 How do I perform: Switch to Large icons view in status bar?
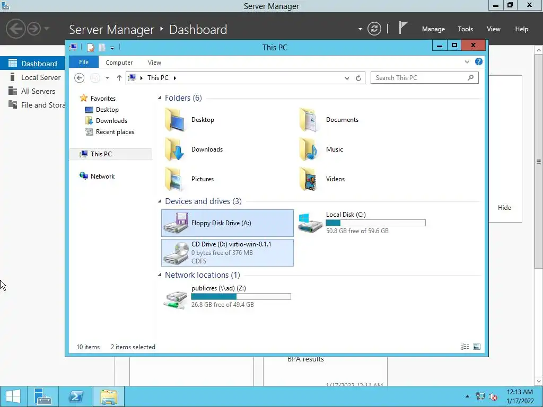pos(477,347)
